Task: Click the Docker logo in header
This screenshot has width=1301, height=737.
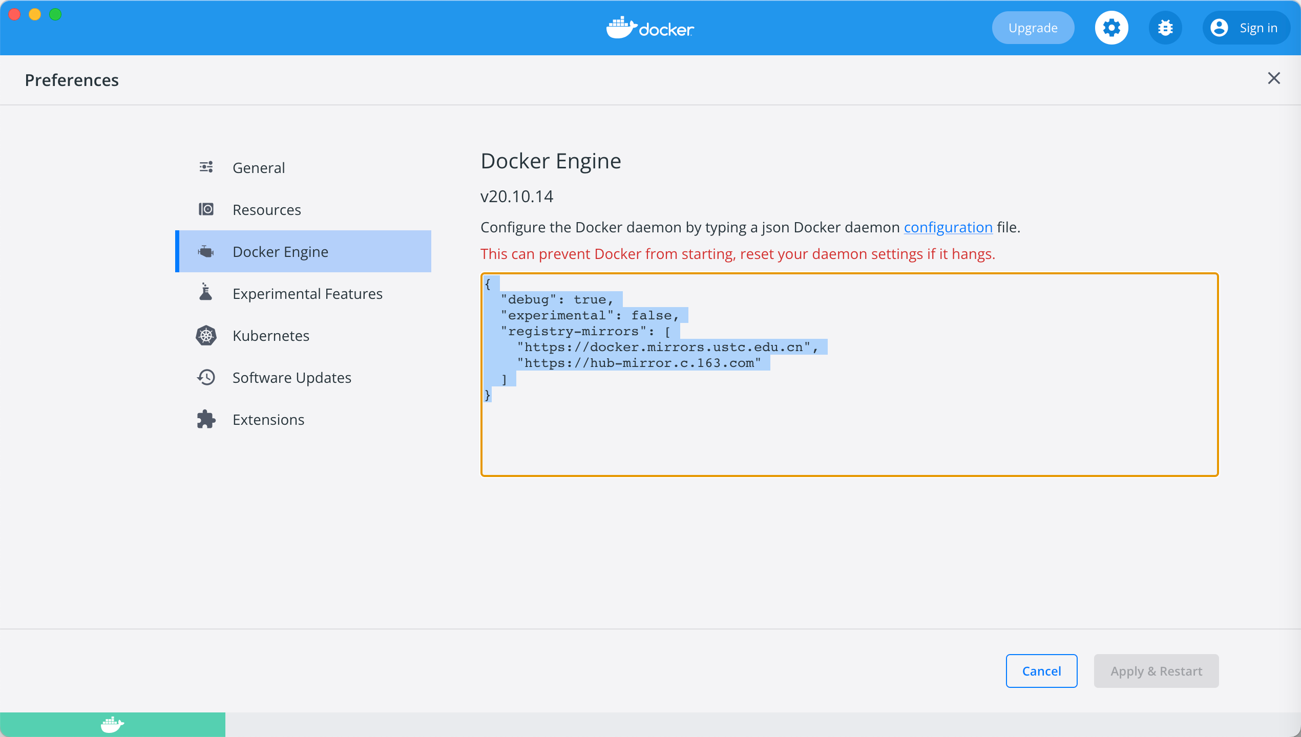Action: 650,28
